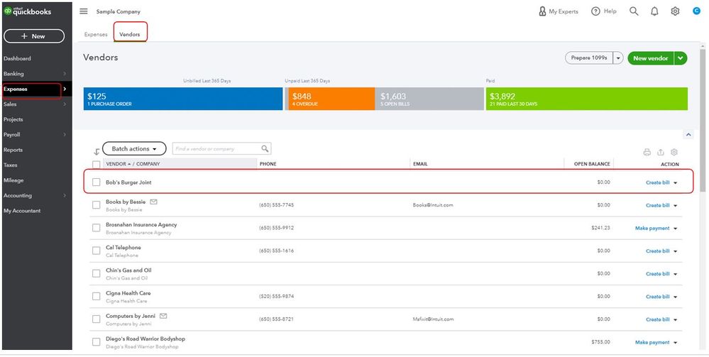709x357 pixels.
Task: Filter by the orange $848 overdue bar
Action: click(331, 99)
